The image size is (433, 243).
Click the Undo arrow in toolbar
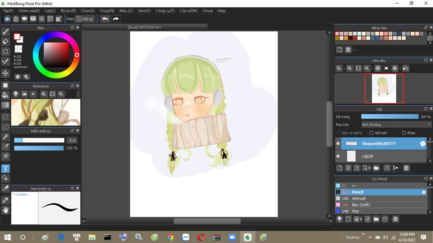(x=105, y=19)
